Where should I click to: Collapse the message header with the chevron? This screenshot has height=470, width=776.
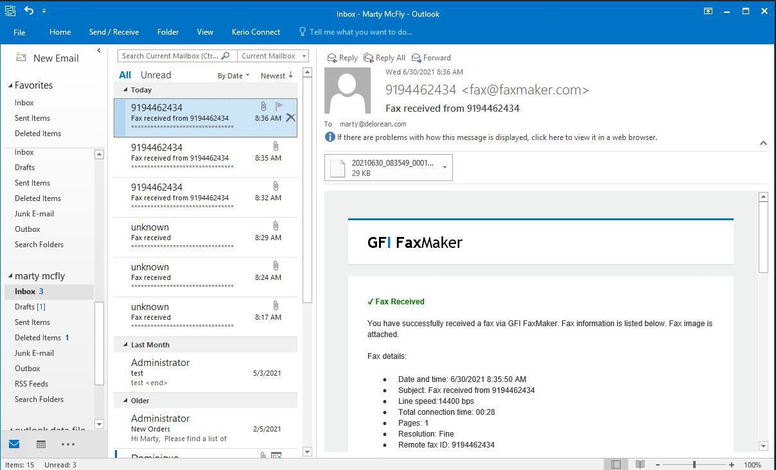[763, 143]
